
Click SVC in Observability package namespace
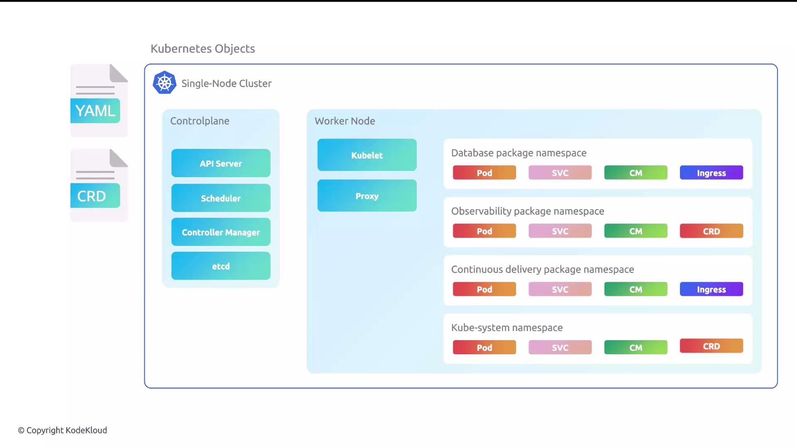click(x=560, y=231)
